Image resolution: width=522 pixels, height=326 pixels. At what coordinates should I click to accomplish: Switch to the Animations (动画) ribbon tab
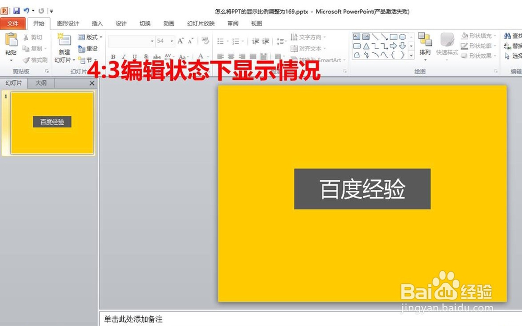(169, 23)
